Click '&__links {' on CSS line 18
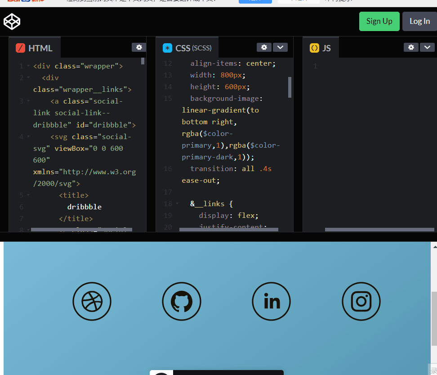The height and width of the screenshot is (375, 437). point(212,203)
